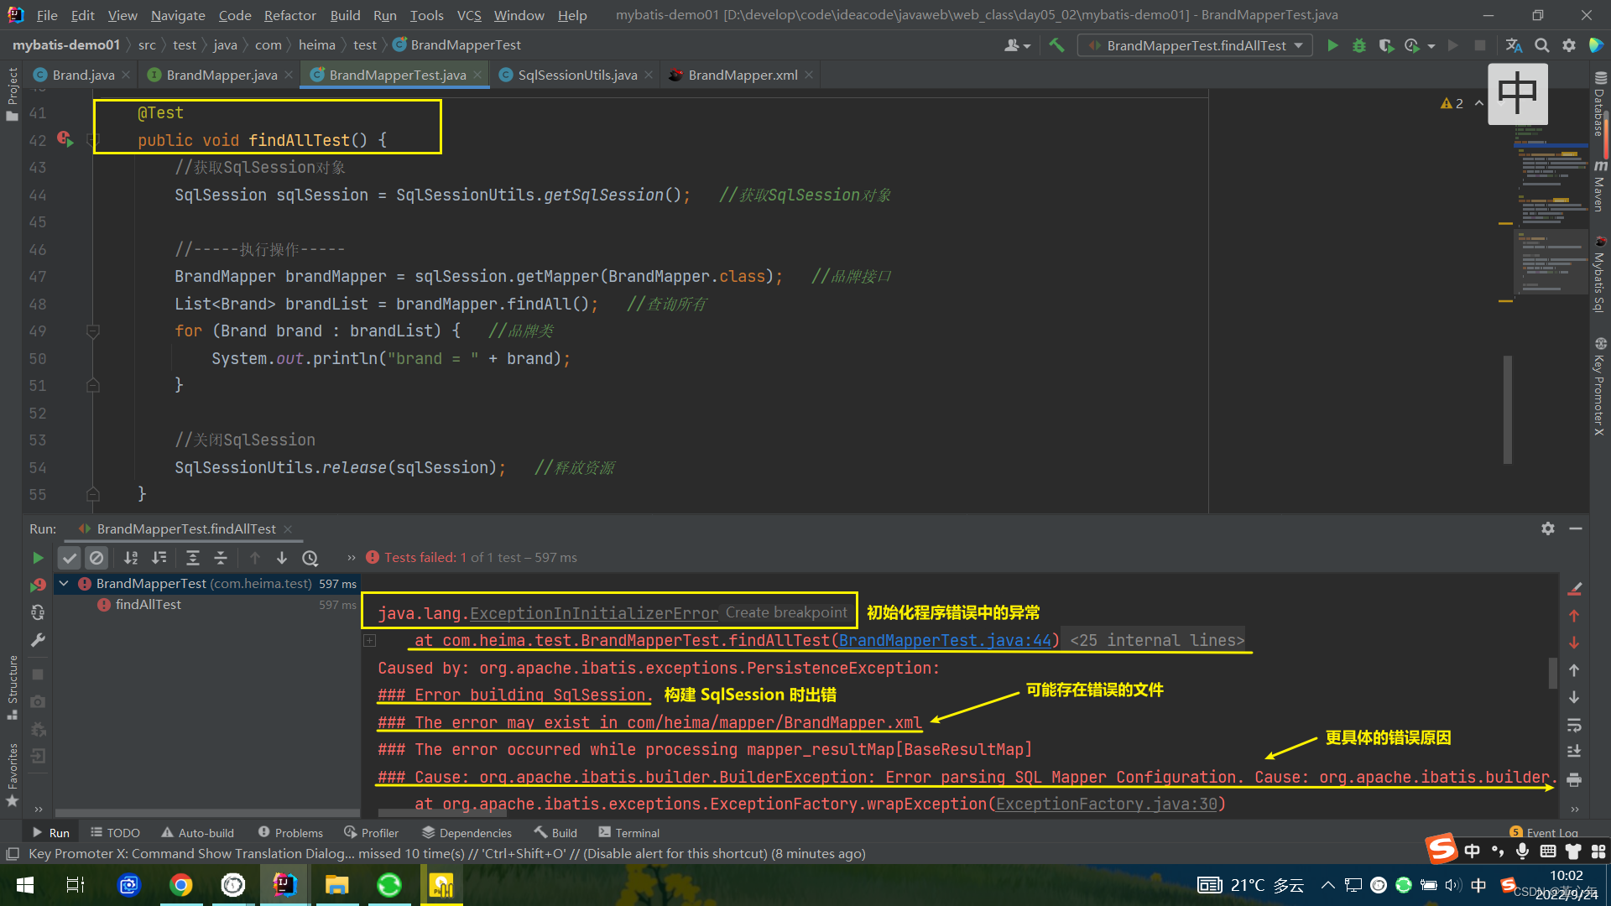
Task: Expand the 25 internal lines fold
Action: point(1157,641)
